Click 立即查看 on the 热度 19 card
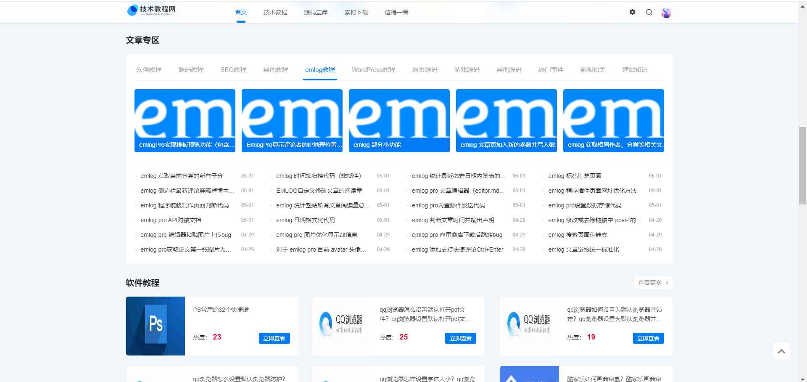Screen dimensions: 807x382 tap(648, 338)
